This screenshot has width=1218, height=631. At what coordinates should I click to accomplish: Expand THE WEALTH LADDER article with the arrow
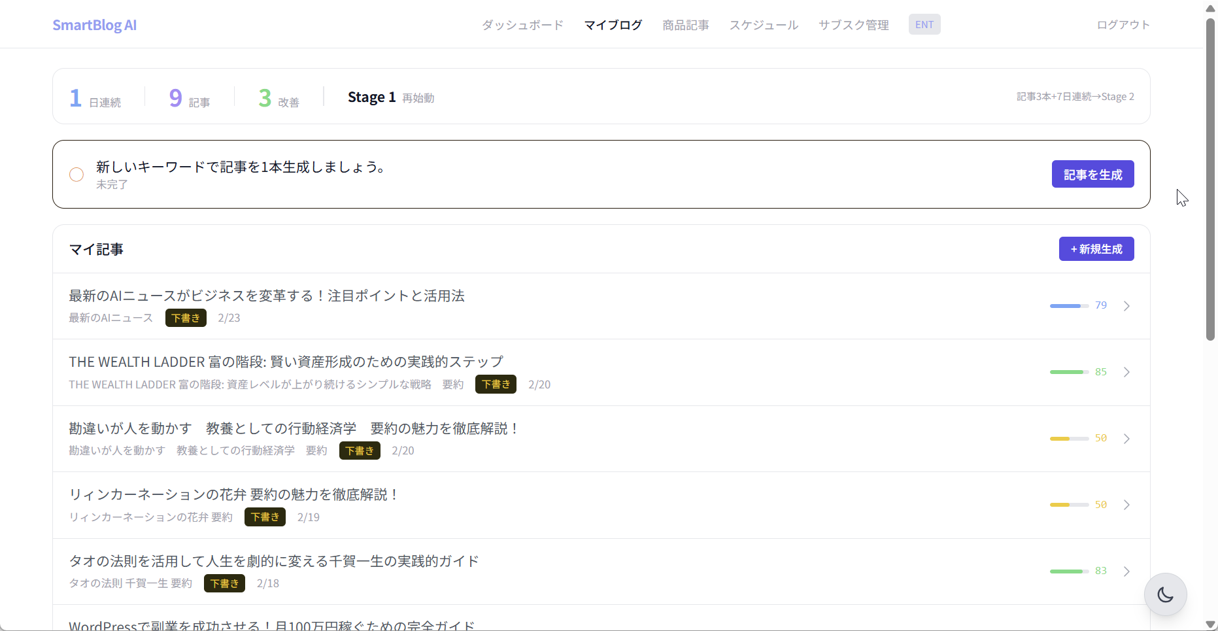click(1126, 372)
